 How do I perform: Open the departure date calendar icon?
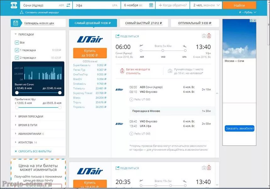(x=151, y=5)
